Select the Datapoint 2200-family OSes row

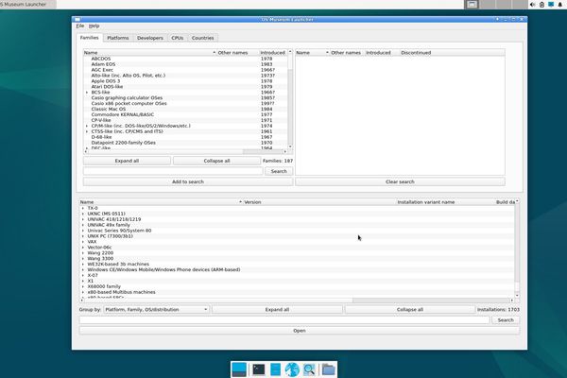pyautogui.click(x=185, y=143)
